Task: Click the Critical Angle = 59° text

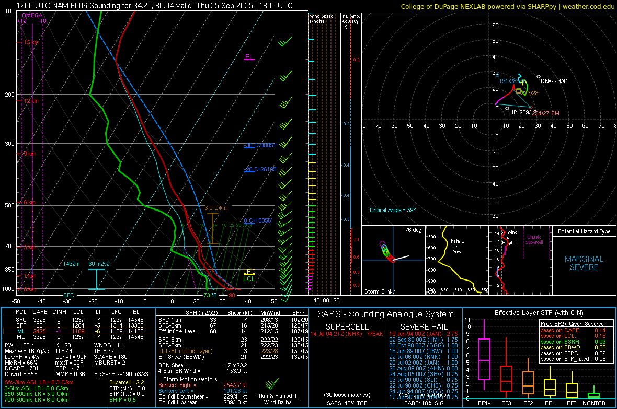Action: (x=393, y=210)
